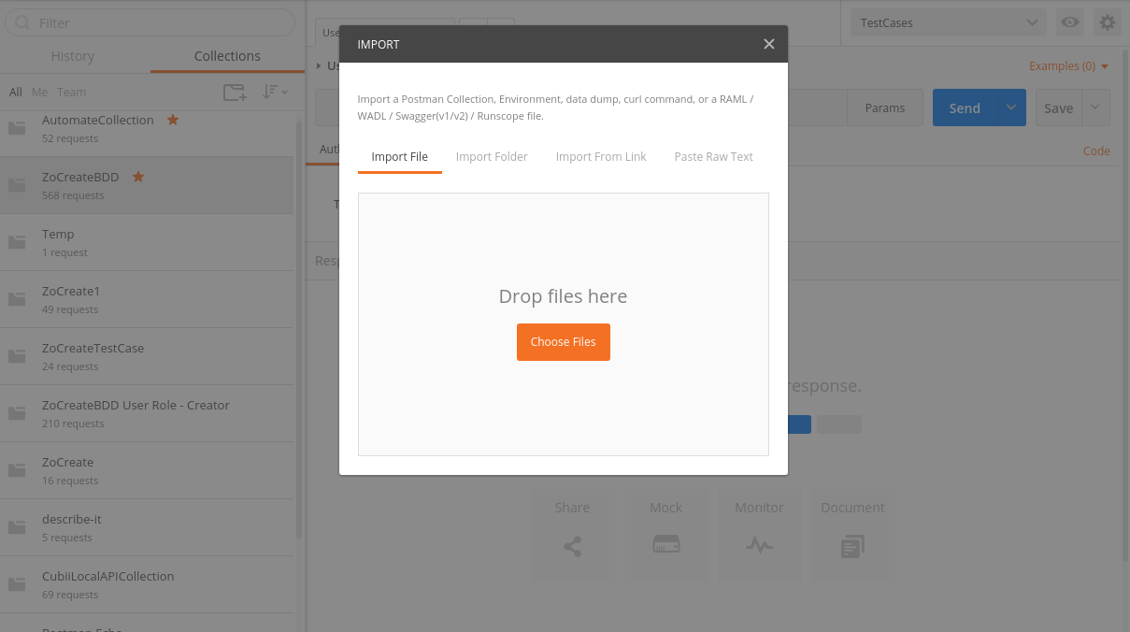Click folder icon of ZoCreateTestCase collection

tap(17, 356)
